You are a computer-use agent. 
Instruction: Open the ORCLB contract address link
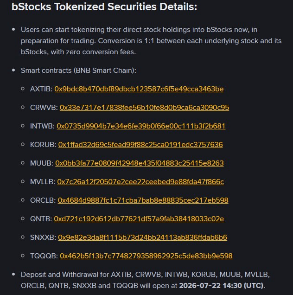[143, 200]
